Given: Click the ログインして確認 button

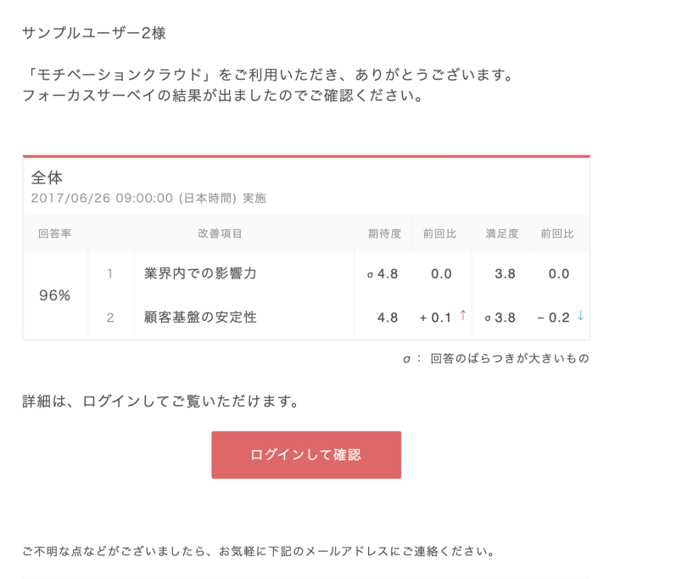Looking at the screenshot, I should coord(305,455).
